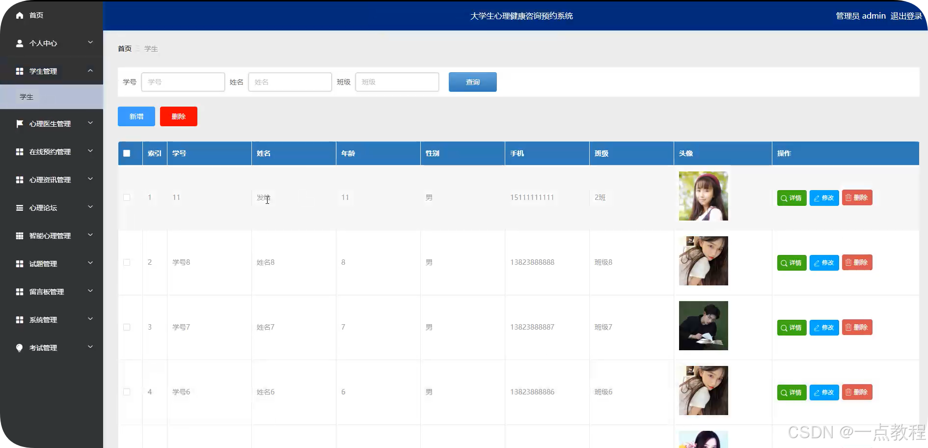Image resolution: width=928 pixels, height=448 pixels.
Task: Click the avatar thumbnail in row 学号8
Action: (704, 261)
